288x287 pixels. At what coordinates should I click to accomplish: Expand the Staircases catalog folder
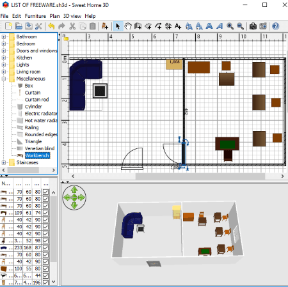click(4, 162)
